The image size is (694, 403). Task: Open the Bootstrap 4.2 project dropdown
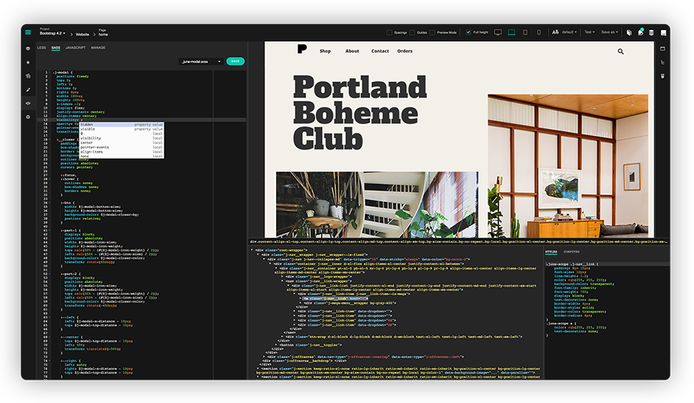pyautogui.click(x=53, y=33)
